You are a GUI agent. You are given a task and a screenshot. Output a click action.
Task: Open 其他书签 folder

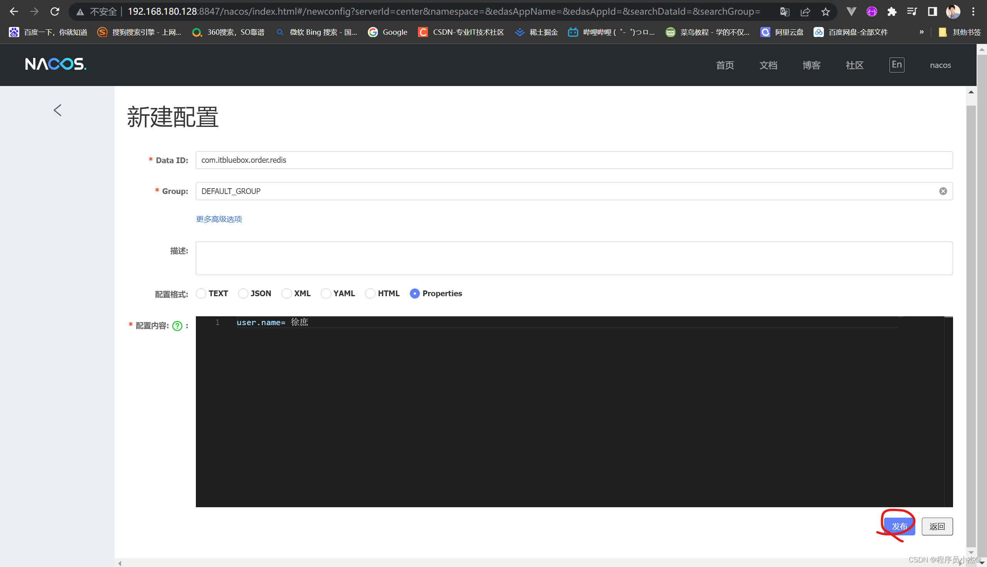coord(959,32)
